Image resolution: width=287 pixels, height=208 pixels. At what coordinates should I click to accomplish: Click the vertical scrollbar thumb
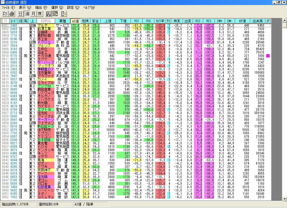click(x=285, y=25)
